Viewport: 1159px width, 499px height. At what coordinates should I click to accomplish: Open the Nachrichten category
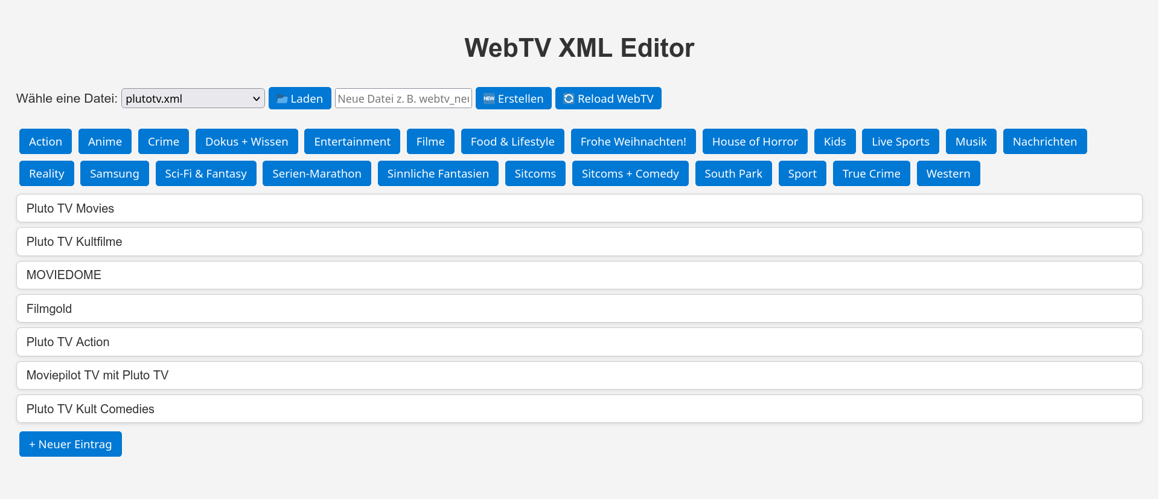coord(1044,141)
